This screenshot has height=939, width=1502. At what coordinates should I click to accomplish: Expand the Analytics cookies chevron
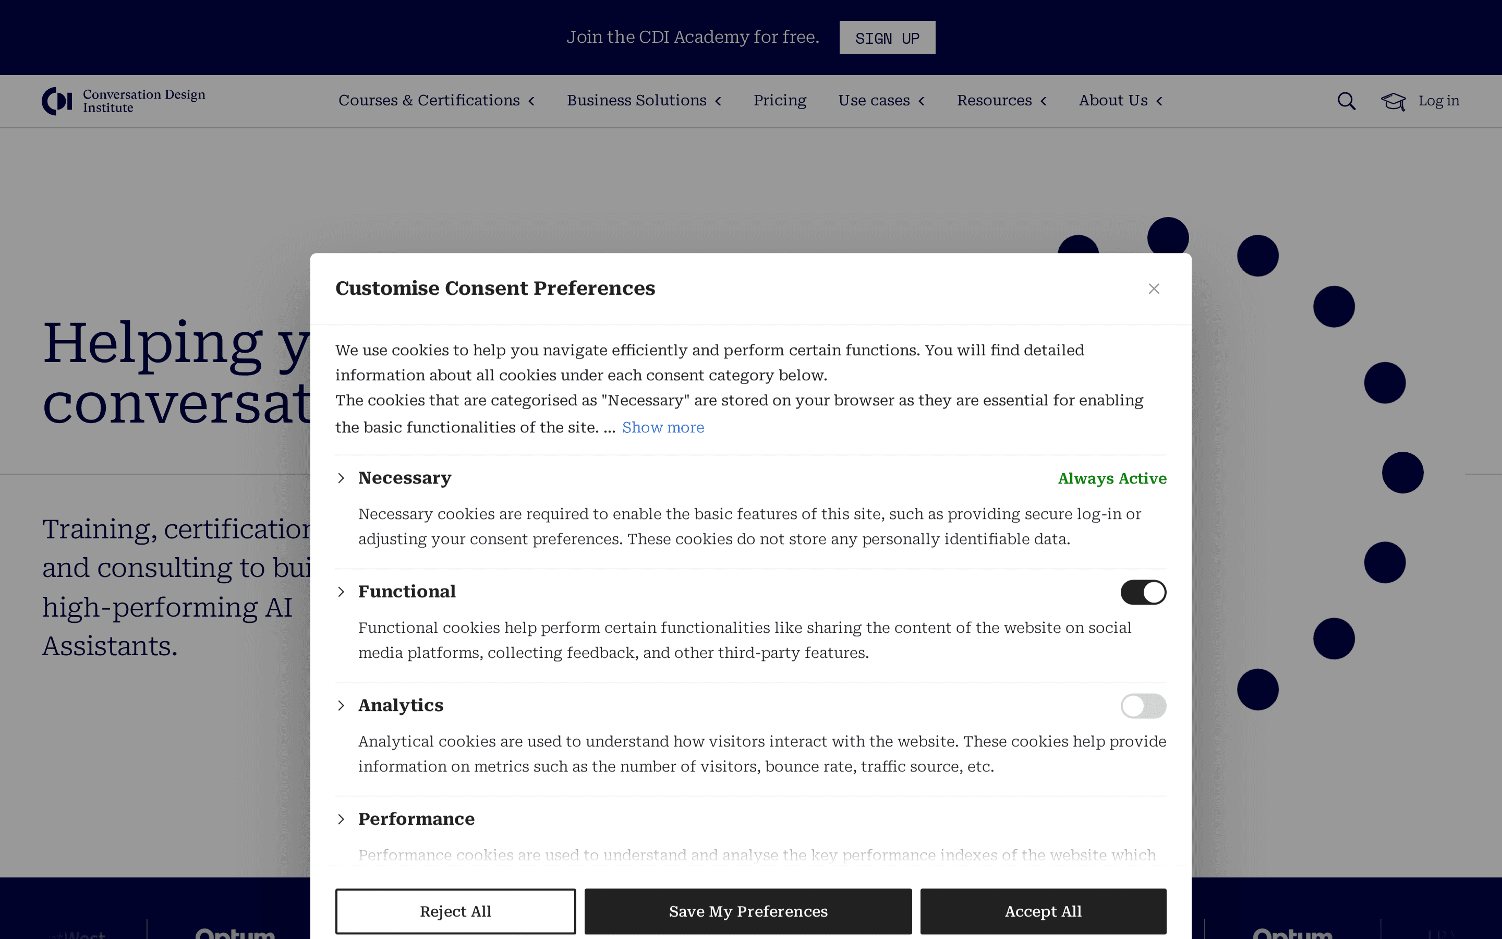[341, 705]
